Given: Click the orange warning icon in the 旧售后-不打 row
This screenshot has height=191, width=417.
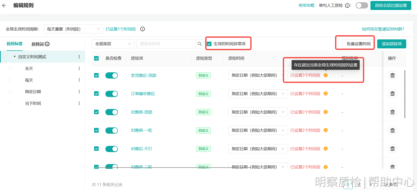Looking at the screenshot, I should [x=326, y=149].
